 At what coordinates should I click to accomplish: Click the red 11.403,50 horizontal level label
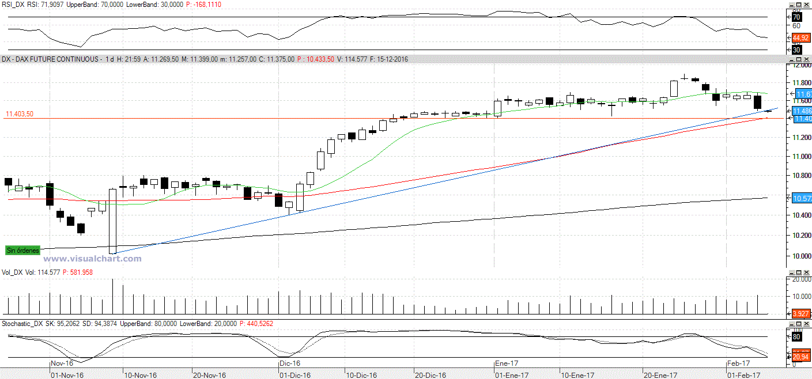(19, 114)
